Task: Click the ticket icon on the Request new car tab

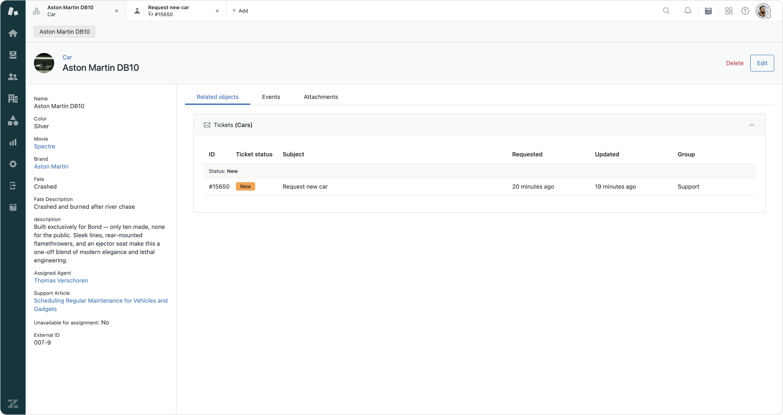Action: click(x=137, y=11)
